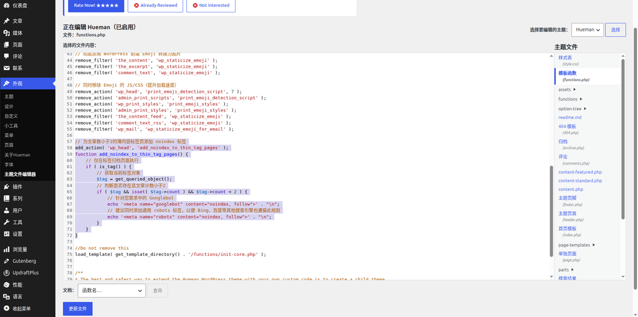638x317 pixels.
Task: Click the 外观 paintbrush icon
Action: coord(6,83)
